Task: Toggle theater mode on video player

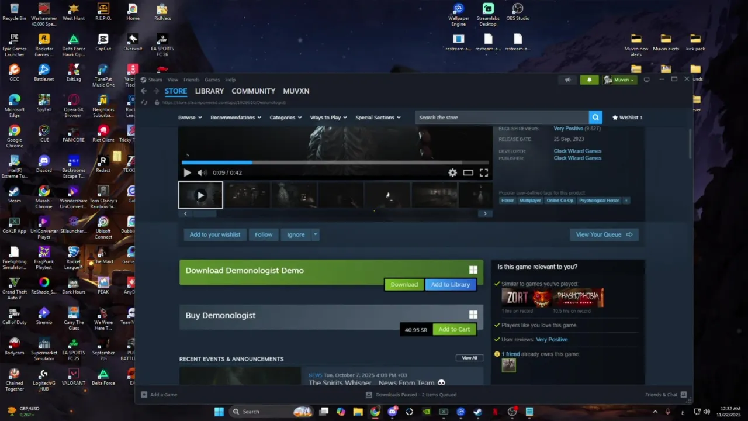Action: [x=468, y=172]
